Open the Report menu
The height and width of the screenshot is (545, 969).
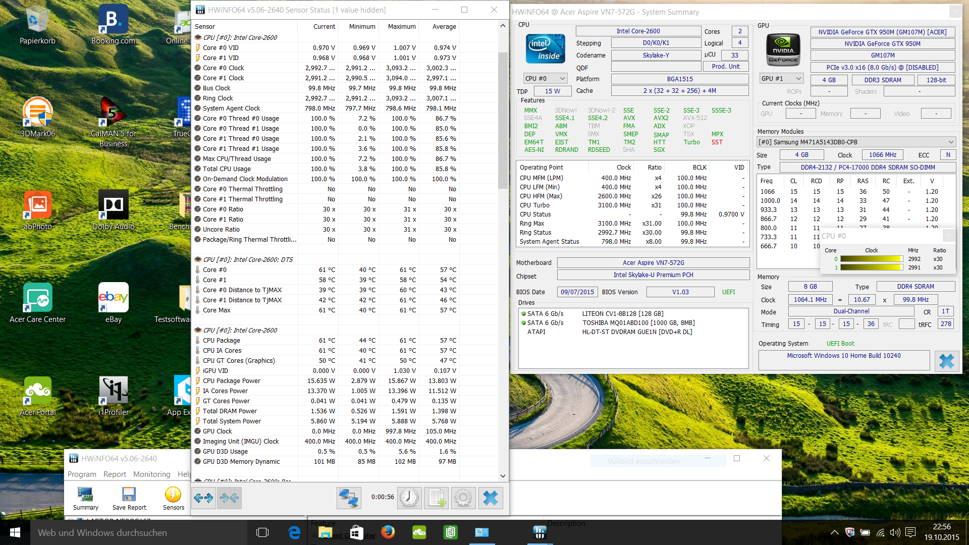coord(115,474)
